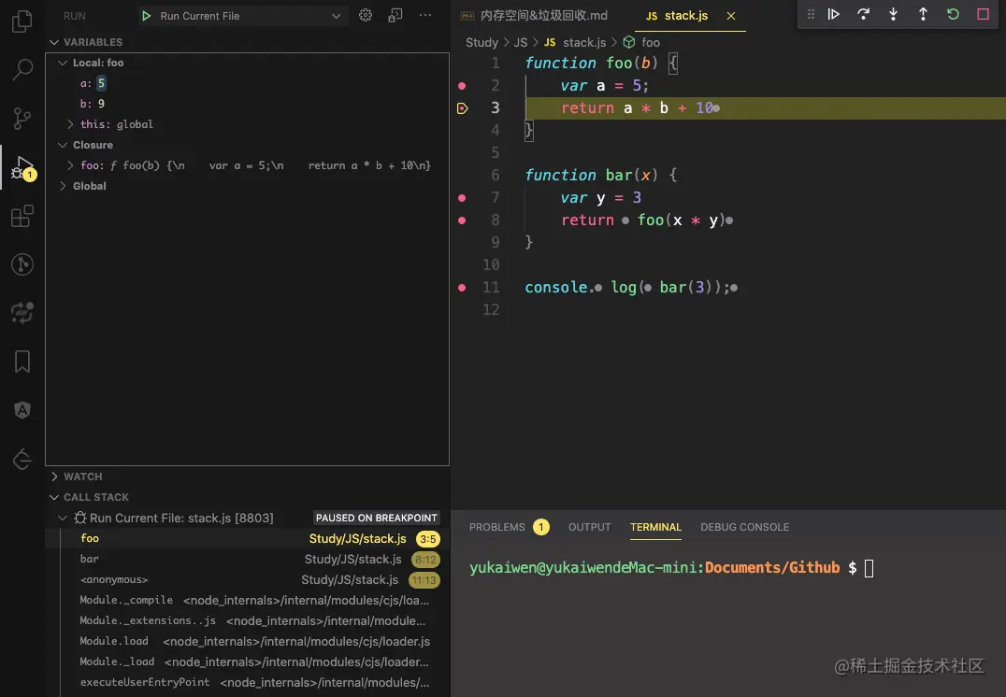The image size is (1006, 697).
Task: Click Step Into in debug toolbar
Action: 894,14
